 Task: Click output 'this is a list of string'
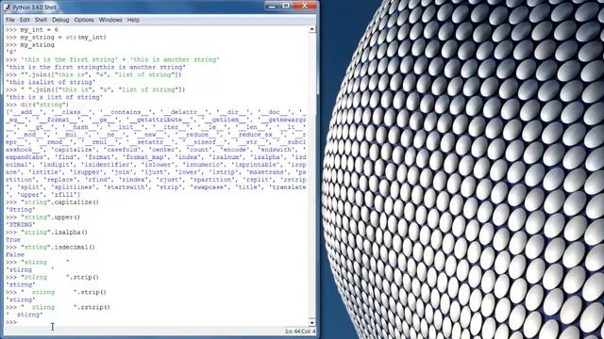point(55,97)
